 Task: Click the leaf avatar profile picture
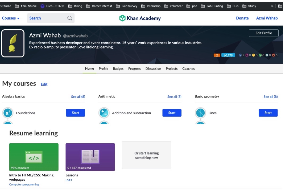click(13, 43)
